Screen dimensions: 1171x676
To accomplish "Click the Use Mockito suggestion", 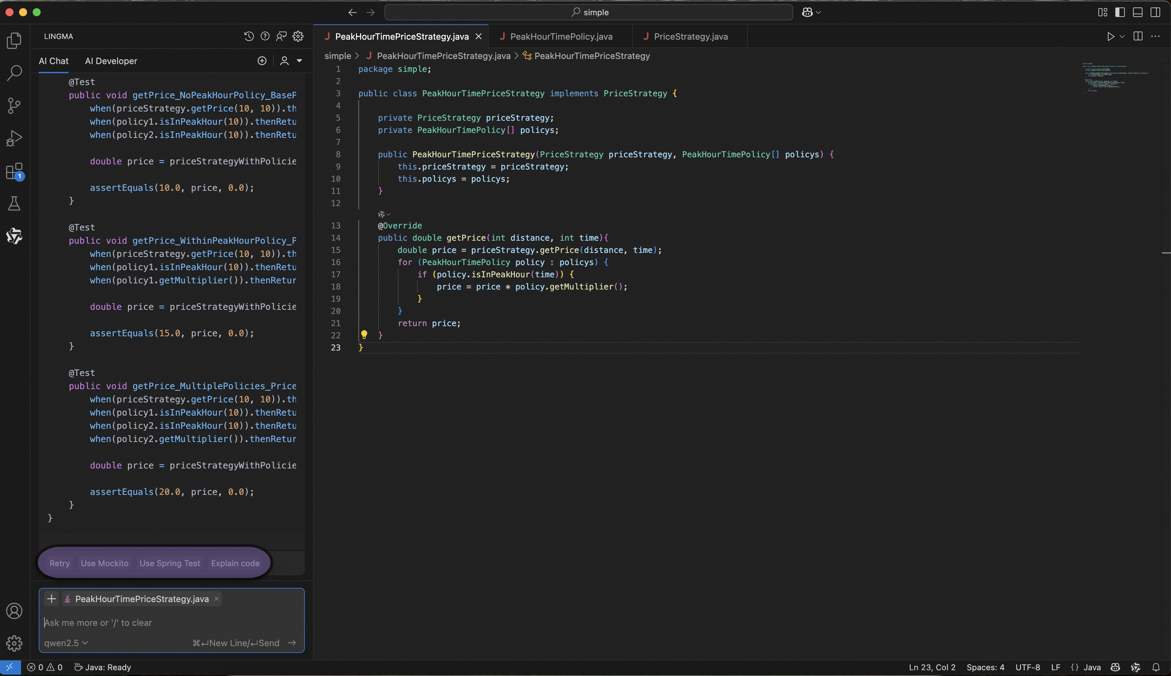I will (105, 563).
